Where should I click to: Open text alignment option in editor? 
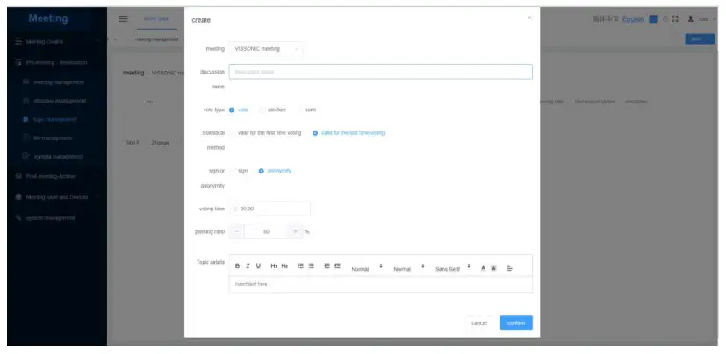pyautogui.click(x=509, y=268)
